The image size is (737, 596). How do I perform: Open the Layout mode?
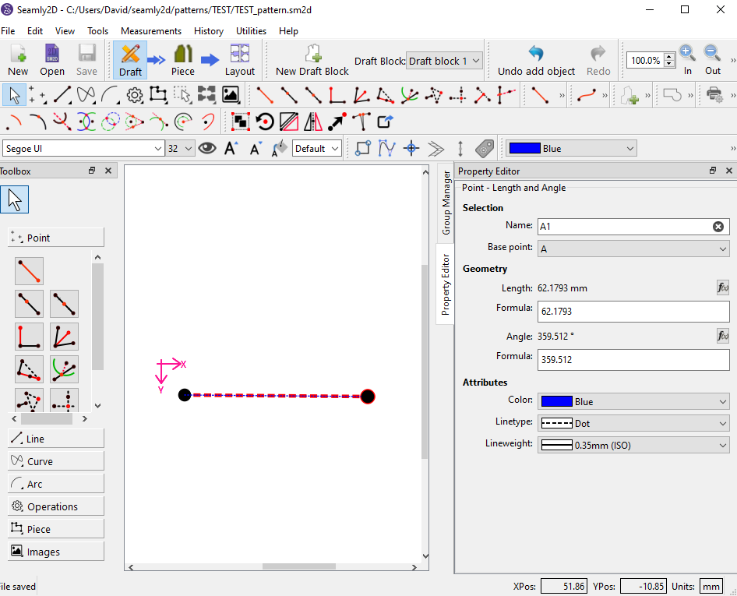point(239,59)
